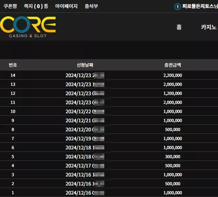218x197 pixels.
Task: Click the 신청날짜 column header
Action: coord(85,65)
